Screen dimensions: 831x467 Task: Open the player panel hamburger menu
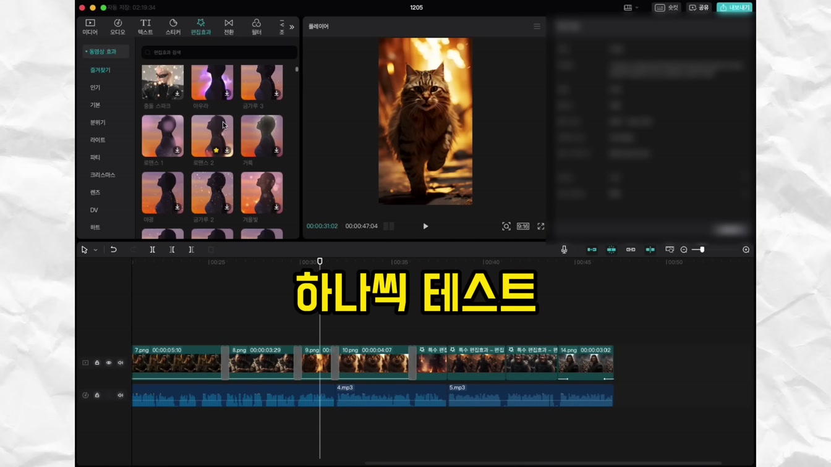(x=537, y=27)
